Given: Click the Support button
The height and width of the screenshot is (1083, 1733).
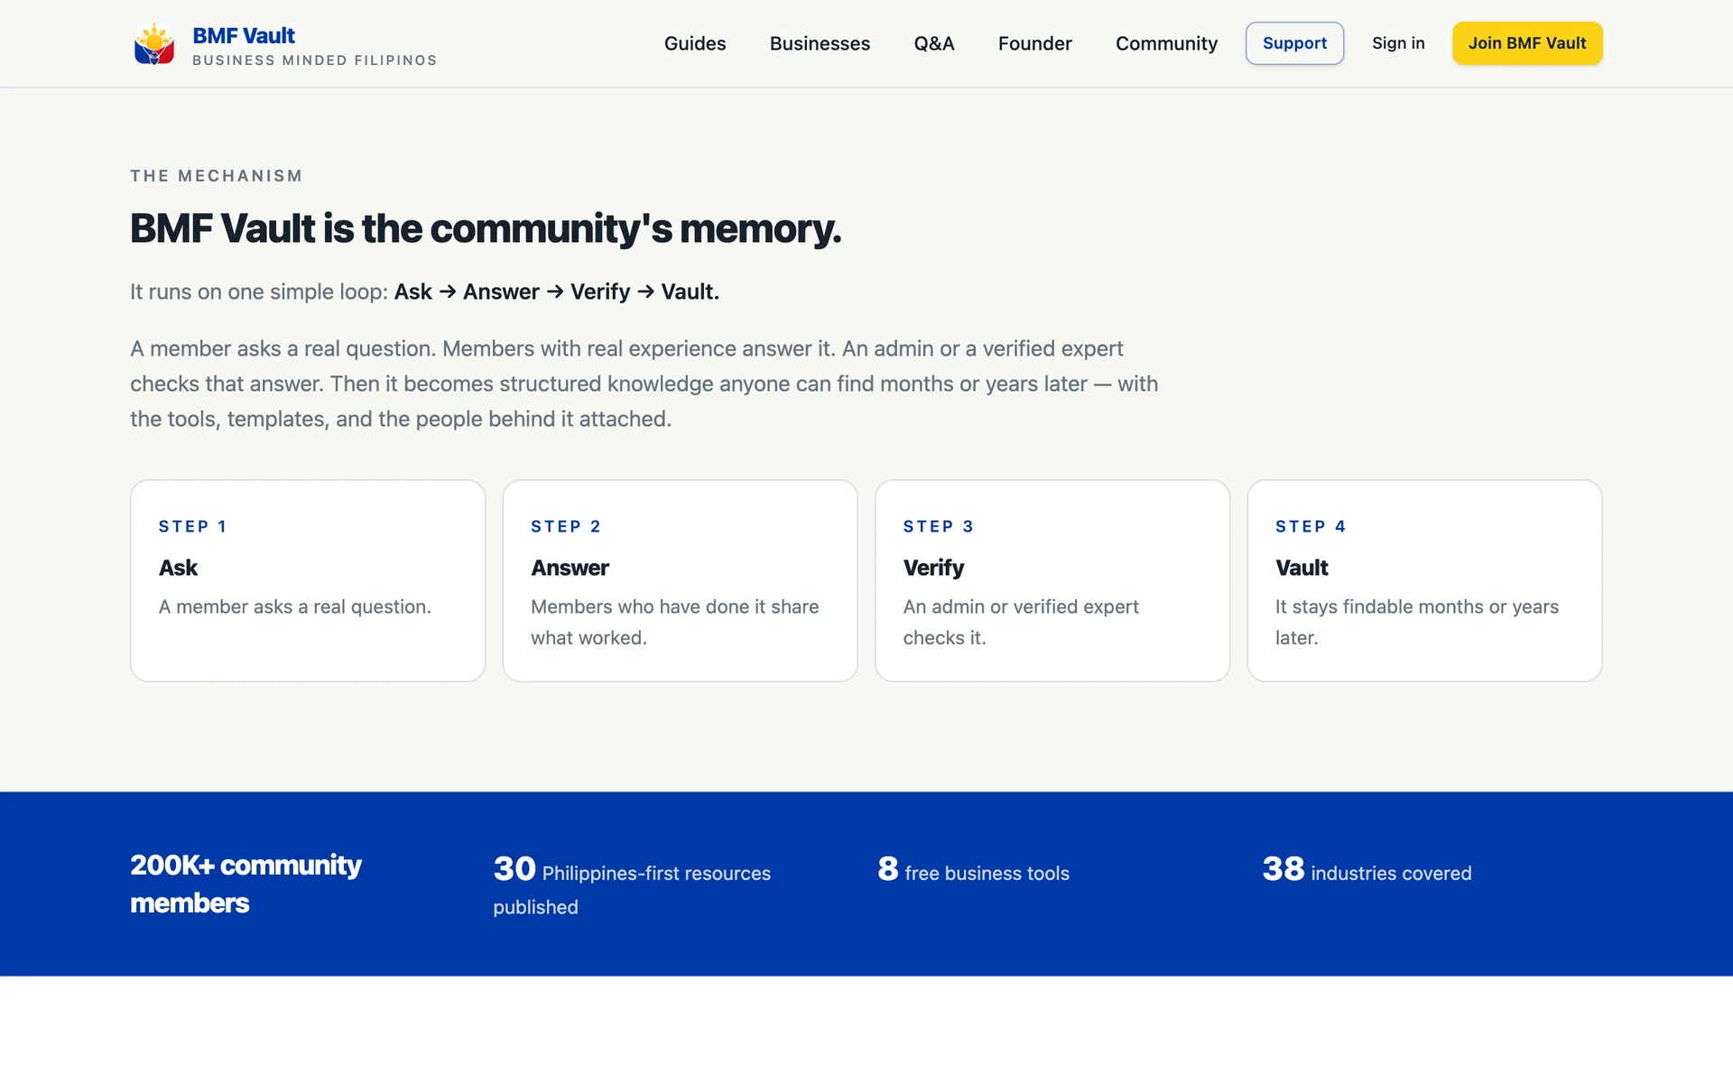Looking at the screenshot, I should [1294, 43].
